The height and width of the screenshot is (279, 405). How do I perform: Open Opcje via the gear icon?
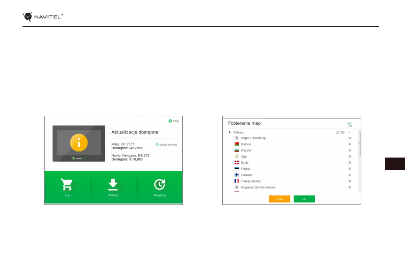coord(171,121)
